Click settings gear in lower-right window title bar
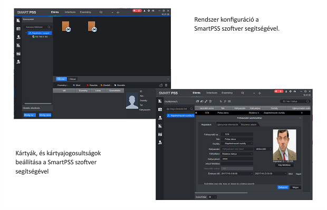327x210 pixels. 290,91
